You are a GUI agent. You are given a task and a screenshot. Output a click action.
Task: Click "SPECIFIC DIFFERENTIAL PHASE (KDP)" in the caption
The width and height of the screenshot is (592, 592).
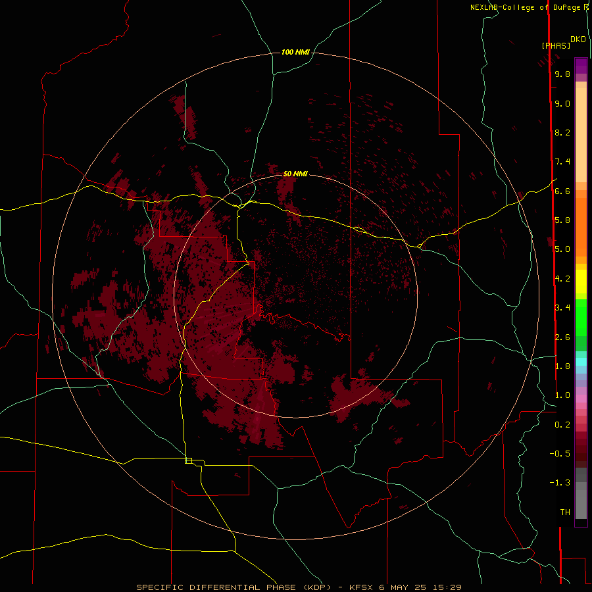pyautogui.click(x=234, y=587)
